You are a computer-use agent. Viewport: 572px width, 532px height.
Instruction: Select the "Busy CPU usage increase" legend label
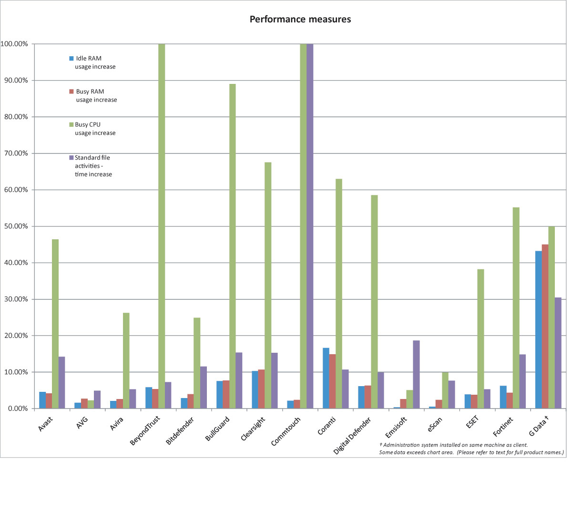95,129
